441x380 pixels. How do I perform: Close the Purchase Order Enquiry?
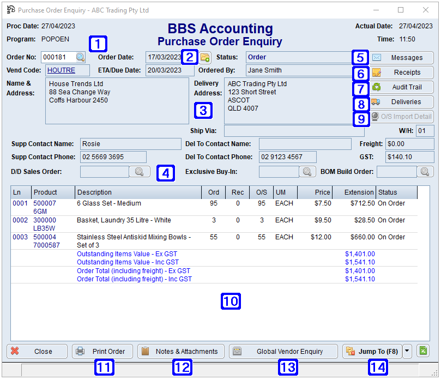[37, 351]
